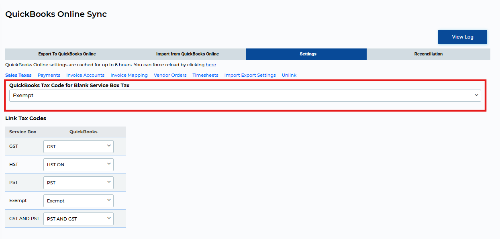Open QuickBooks dropdown for HST row
This screenshot has width=500, height=239.
pyautogui.click(x=78, y=165)
